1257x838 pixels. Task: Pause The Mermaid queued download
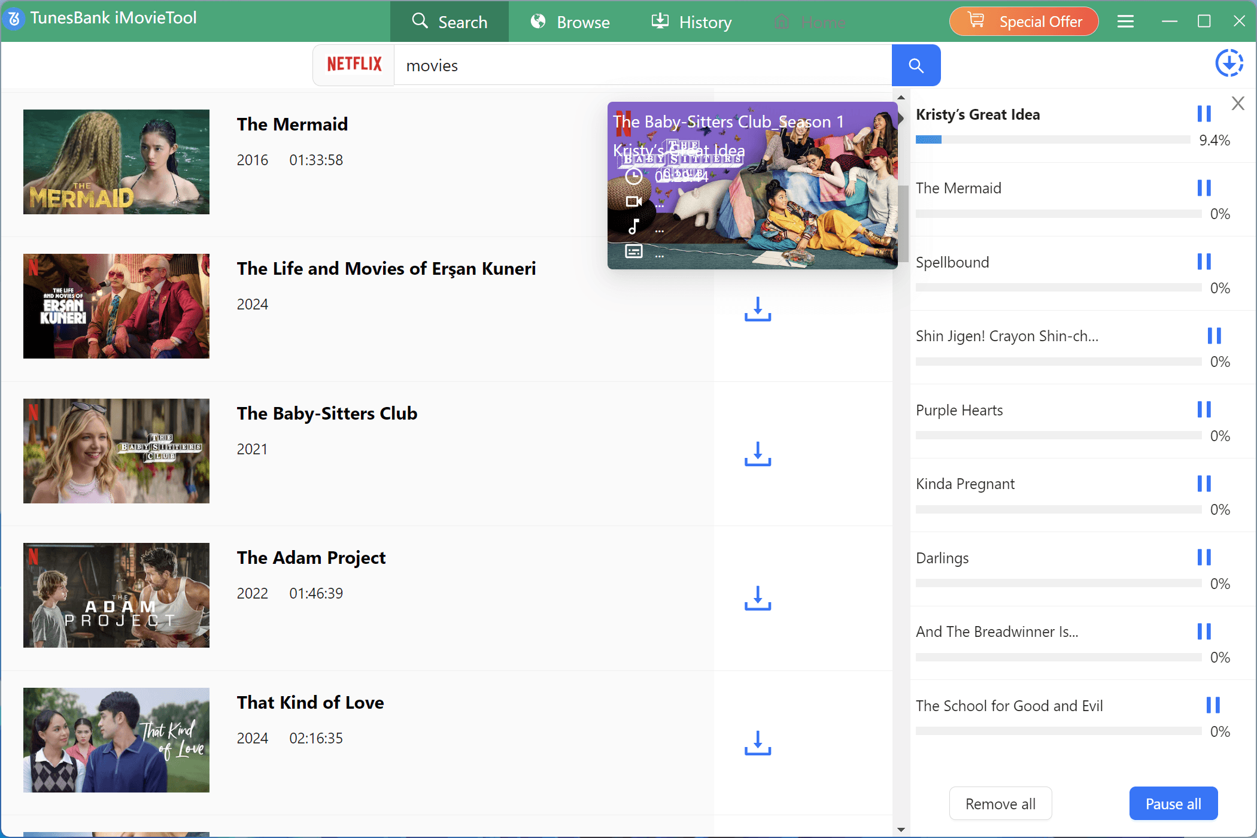(1204, 188)
